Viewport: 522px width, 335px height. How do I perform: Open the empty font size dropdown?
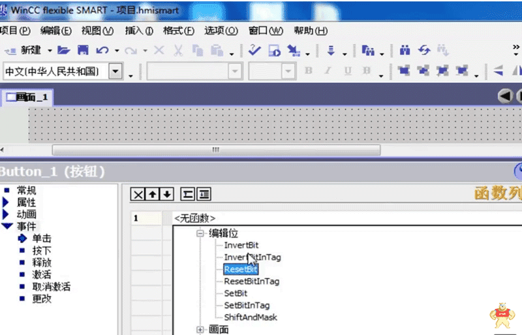[x=288, y=71]
